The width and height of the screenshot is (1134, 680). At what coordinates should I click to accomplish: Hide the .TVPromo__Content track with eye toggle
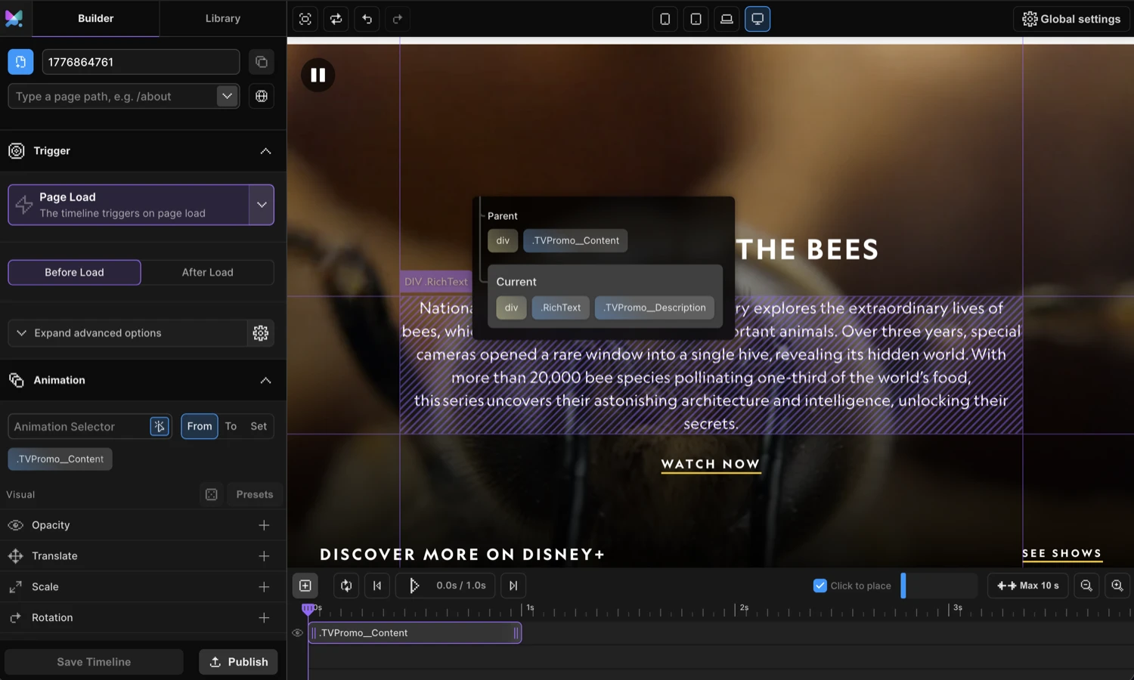point(297,632)
